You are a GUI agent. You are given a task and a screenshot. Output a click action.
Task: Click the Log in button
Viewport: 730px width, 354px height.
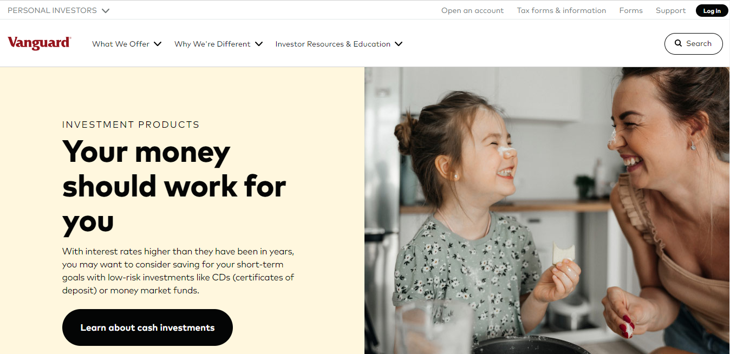click(712, 10)
